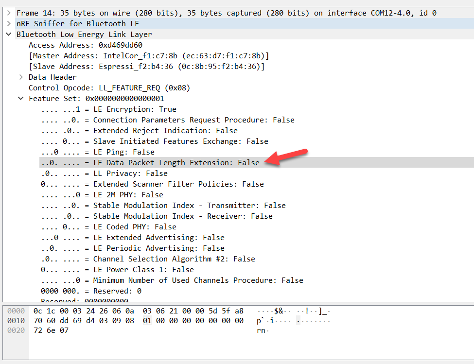Screen dimensions: 474x364
Task: Collapse the Feature Set subtree
Action: click(x=20, y=98)
